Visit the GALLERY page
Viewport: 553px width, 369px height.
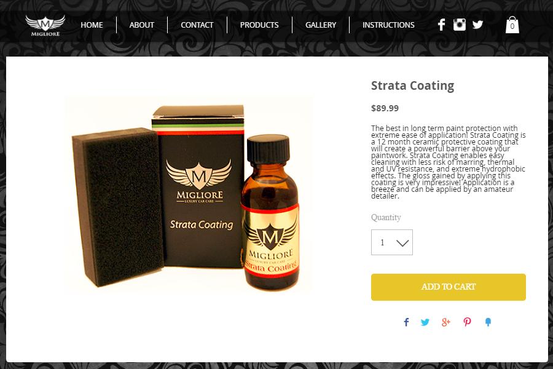click(x=321, y=25)
